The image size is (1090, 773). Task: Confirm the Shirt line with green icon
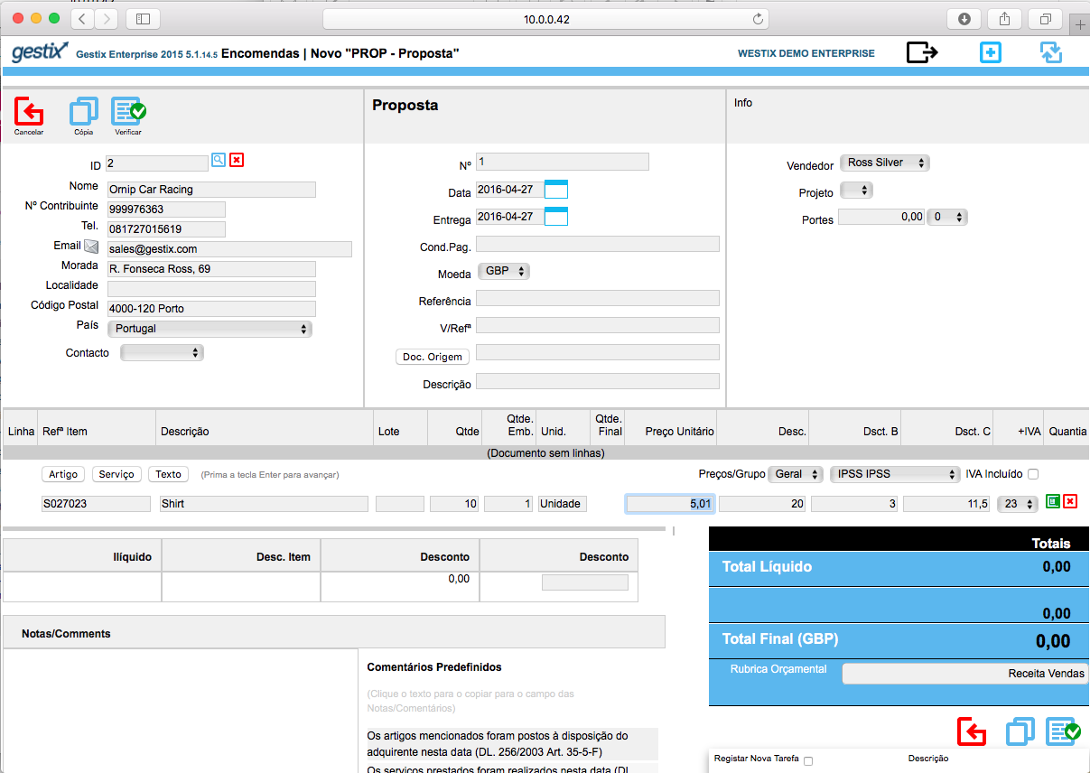[x=1053, y=501]
